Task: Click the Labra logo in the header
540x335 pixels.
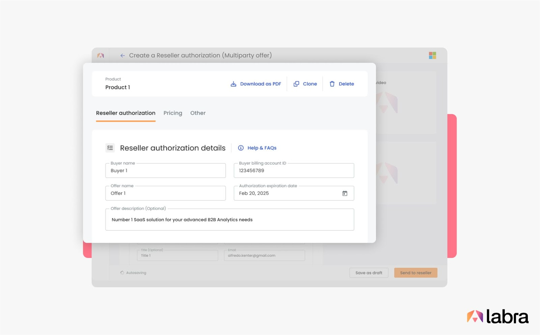Action: [101, 56]
